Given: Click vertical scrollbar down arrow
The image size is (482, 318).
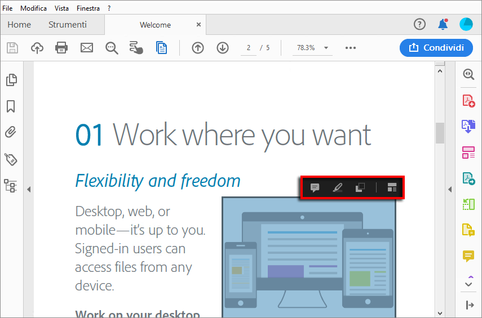Looking at the screenshot, I should click(x=440, y=313).
